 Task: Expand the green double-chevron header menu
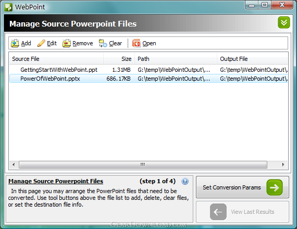(284, 22)
